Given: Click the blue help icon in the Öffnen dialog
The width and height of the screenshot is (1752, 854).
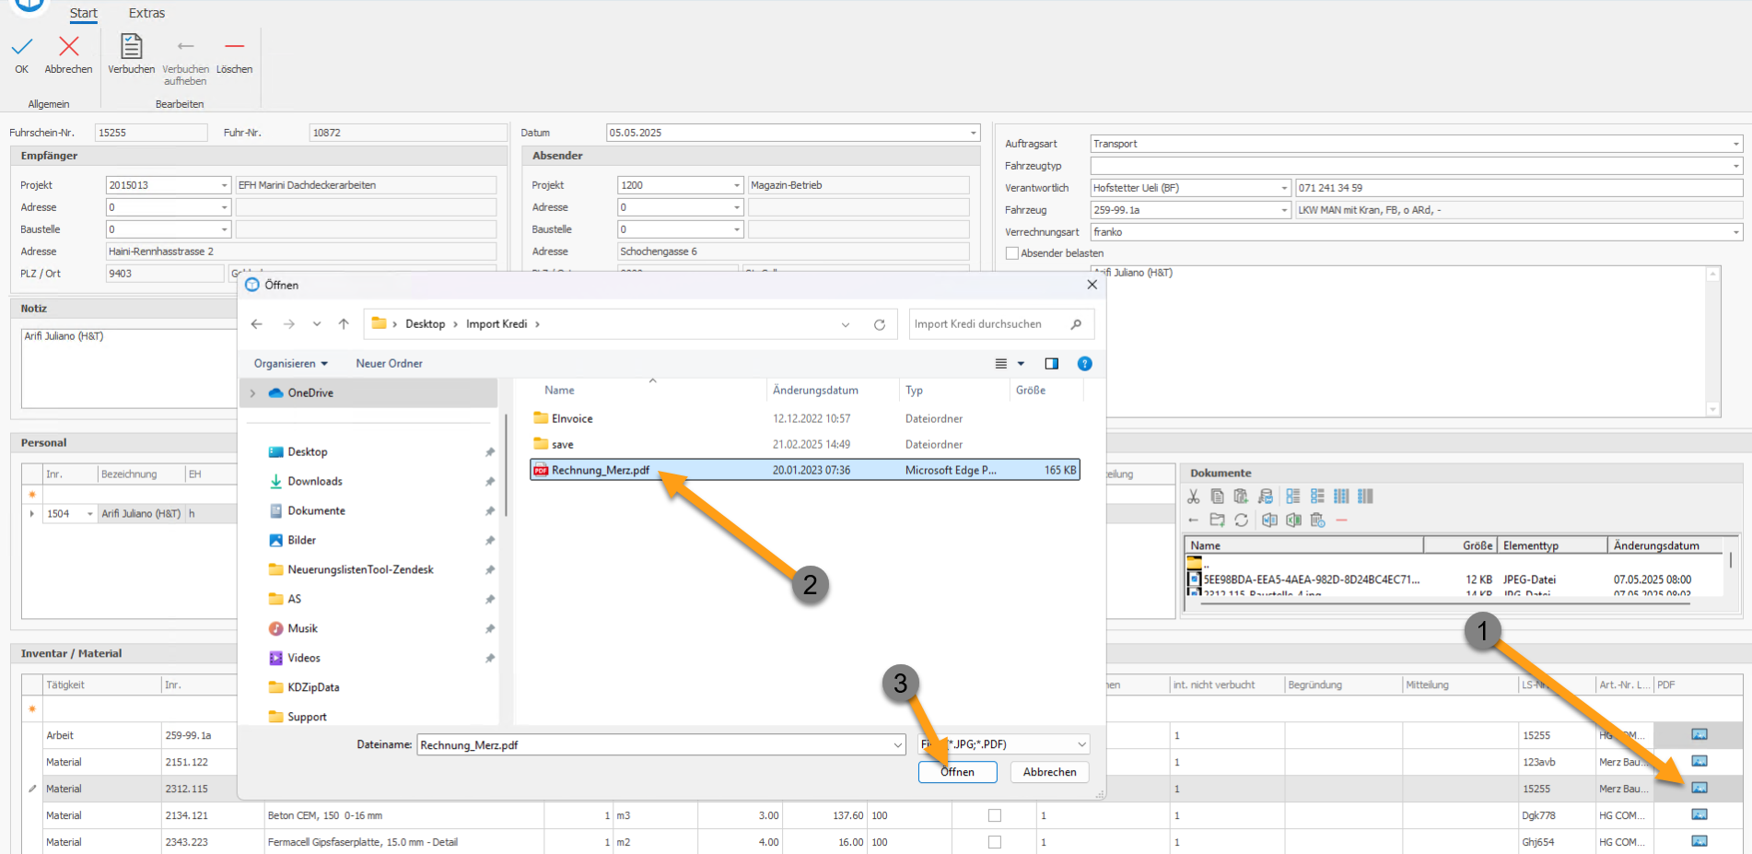Looking at the screenshot, I should pos(1084,364).
